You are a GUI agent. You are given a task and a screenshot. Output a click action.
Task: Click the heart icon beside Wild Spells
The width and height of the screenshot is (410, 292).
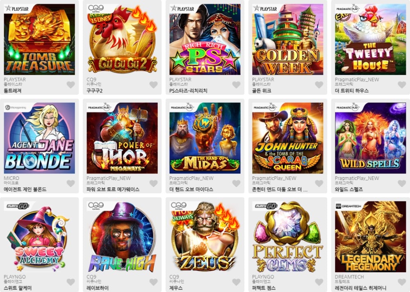click(402, 183)
